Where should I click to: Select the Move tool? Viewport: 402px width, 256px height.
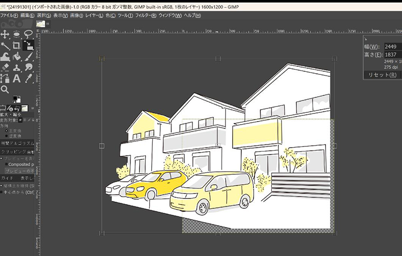point(5,34)
